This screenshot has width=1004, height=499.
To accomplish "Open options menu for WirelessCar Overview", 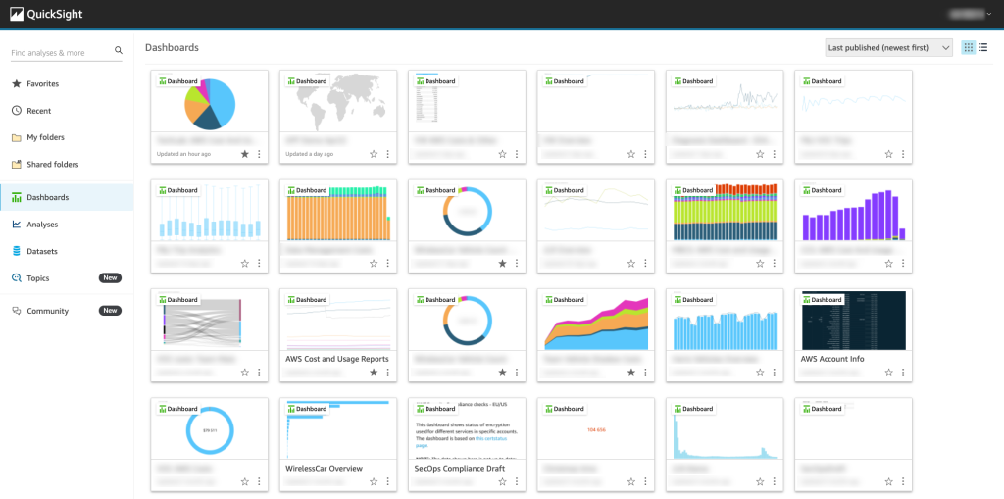I will coord(387,481).
